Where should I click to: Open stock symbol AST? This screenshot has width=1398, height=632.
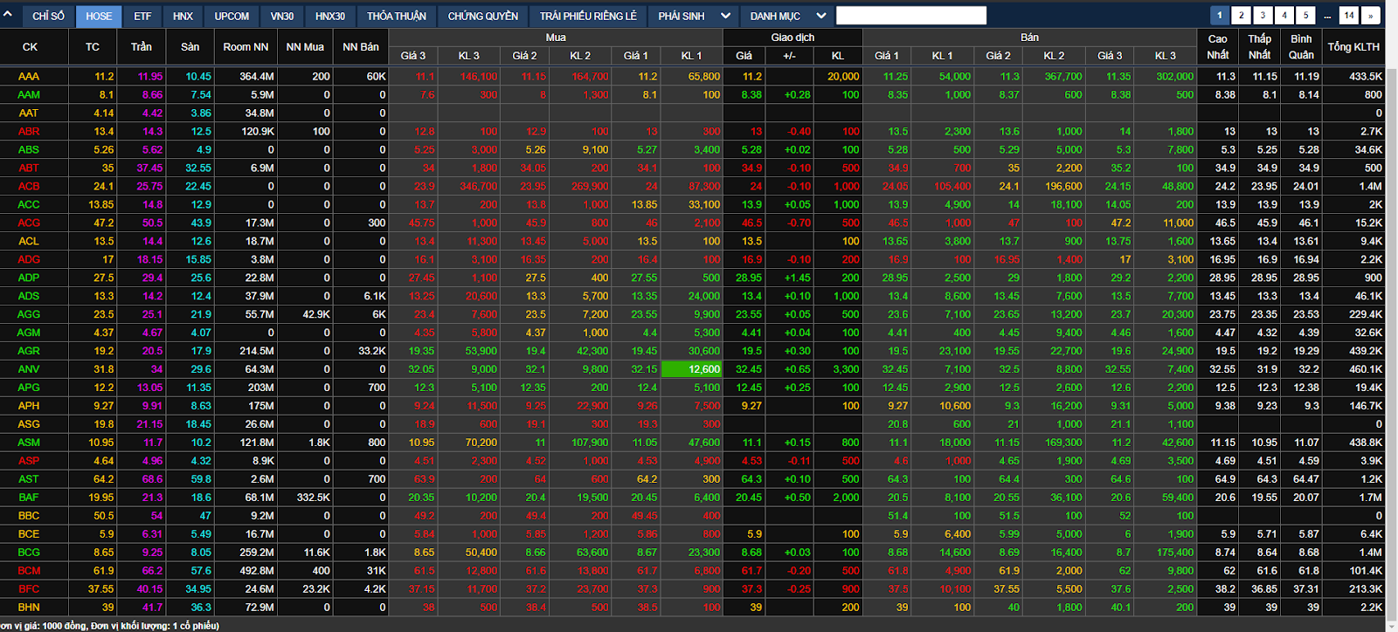(29, 480)
